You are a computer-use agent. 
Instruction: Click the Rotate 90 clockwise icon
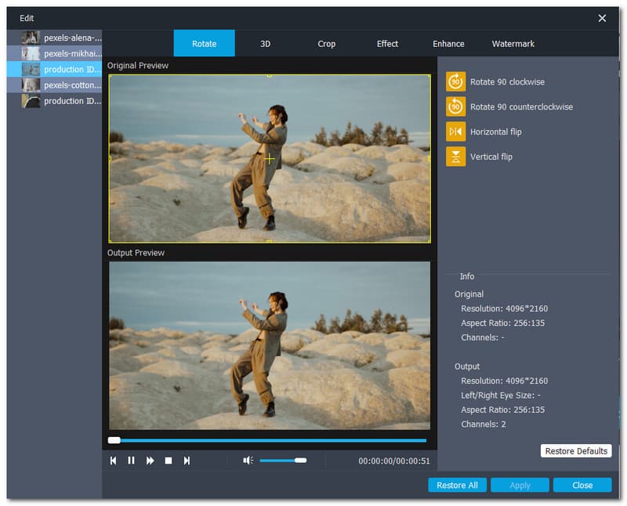[x=455, y=81]
